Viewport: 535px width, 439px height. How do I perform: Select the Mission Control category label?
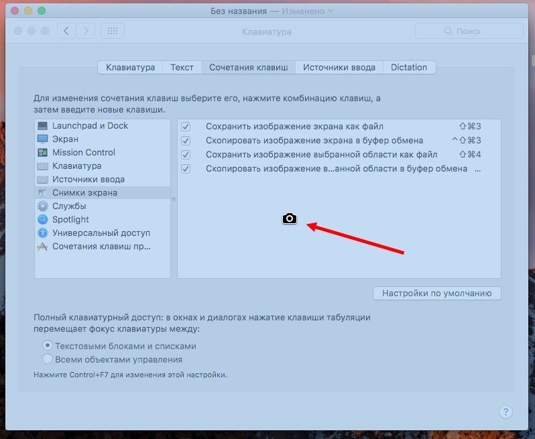84,152
